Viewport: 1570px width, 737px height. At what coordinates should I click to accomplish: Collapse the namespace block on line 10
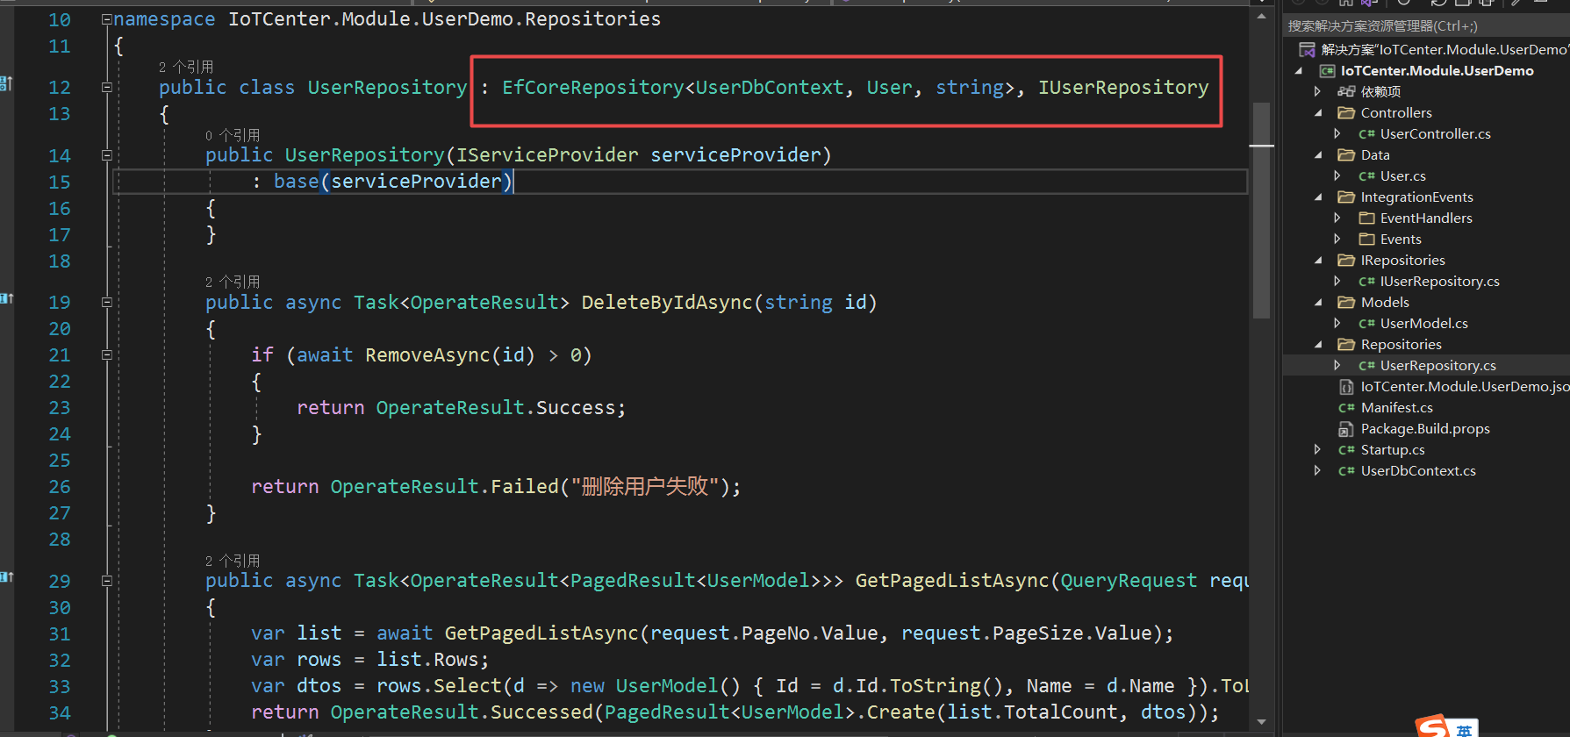pos(106,19)
